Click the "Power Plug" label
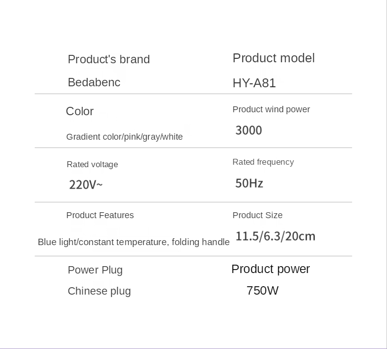Image resolution: width=387 pixels, height=349 pixels. tap(95, 270)
